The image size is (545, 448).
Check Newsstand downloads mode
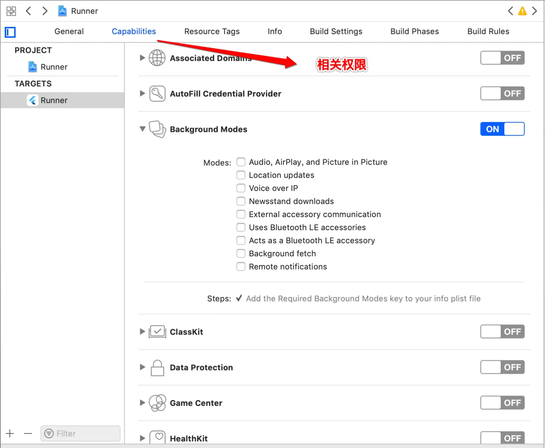click(x=241, y=201)
